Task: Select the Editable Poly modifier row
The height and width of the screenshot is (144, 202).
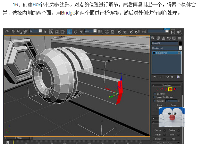Action: tap(167, 53)
